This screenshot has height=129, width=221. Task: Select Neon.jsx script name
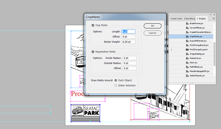pos(193,63)
